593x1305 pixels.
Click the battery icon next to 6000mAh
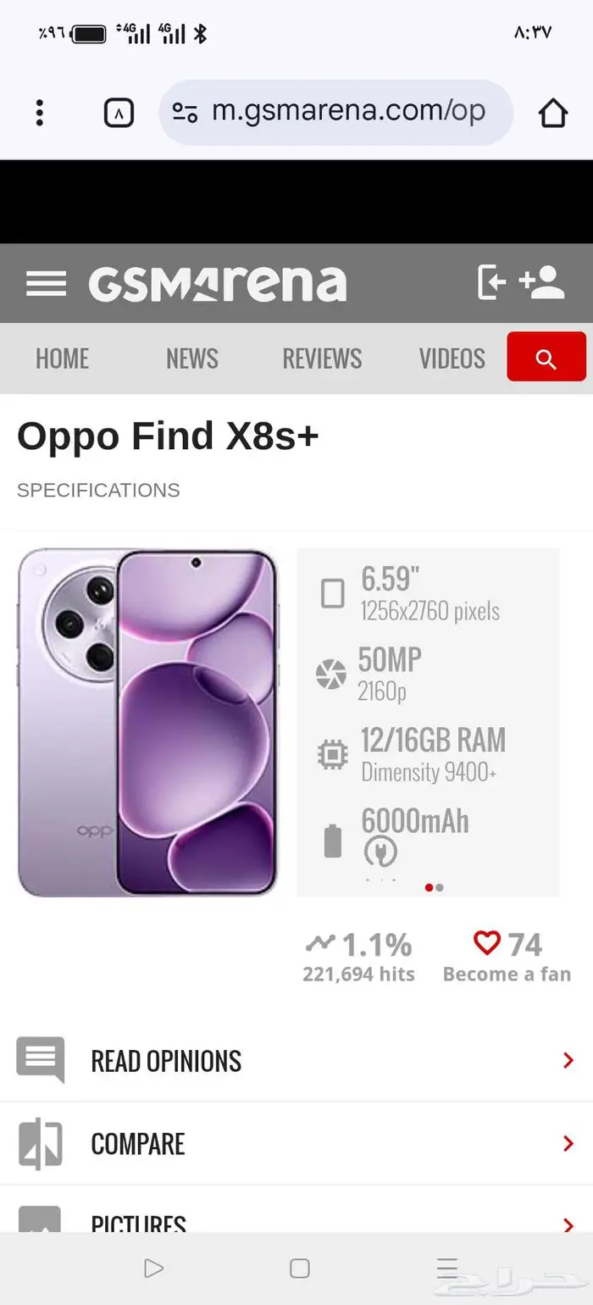[331, 839]
